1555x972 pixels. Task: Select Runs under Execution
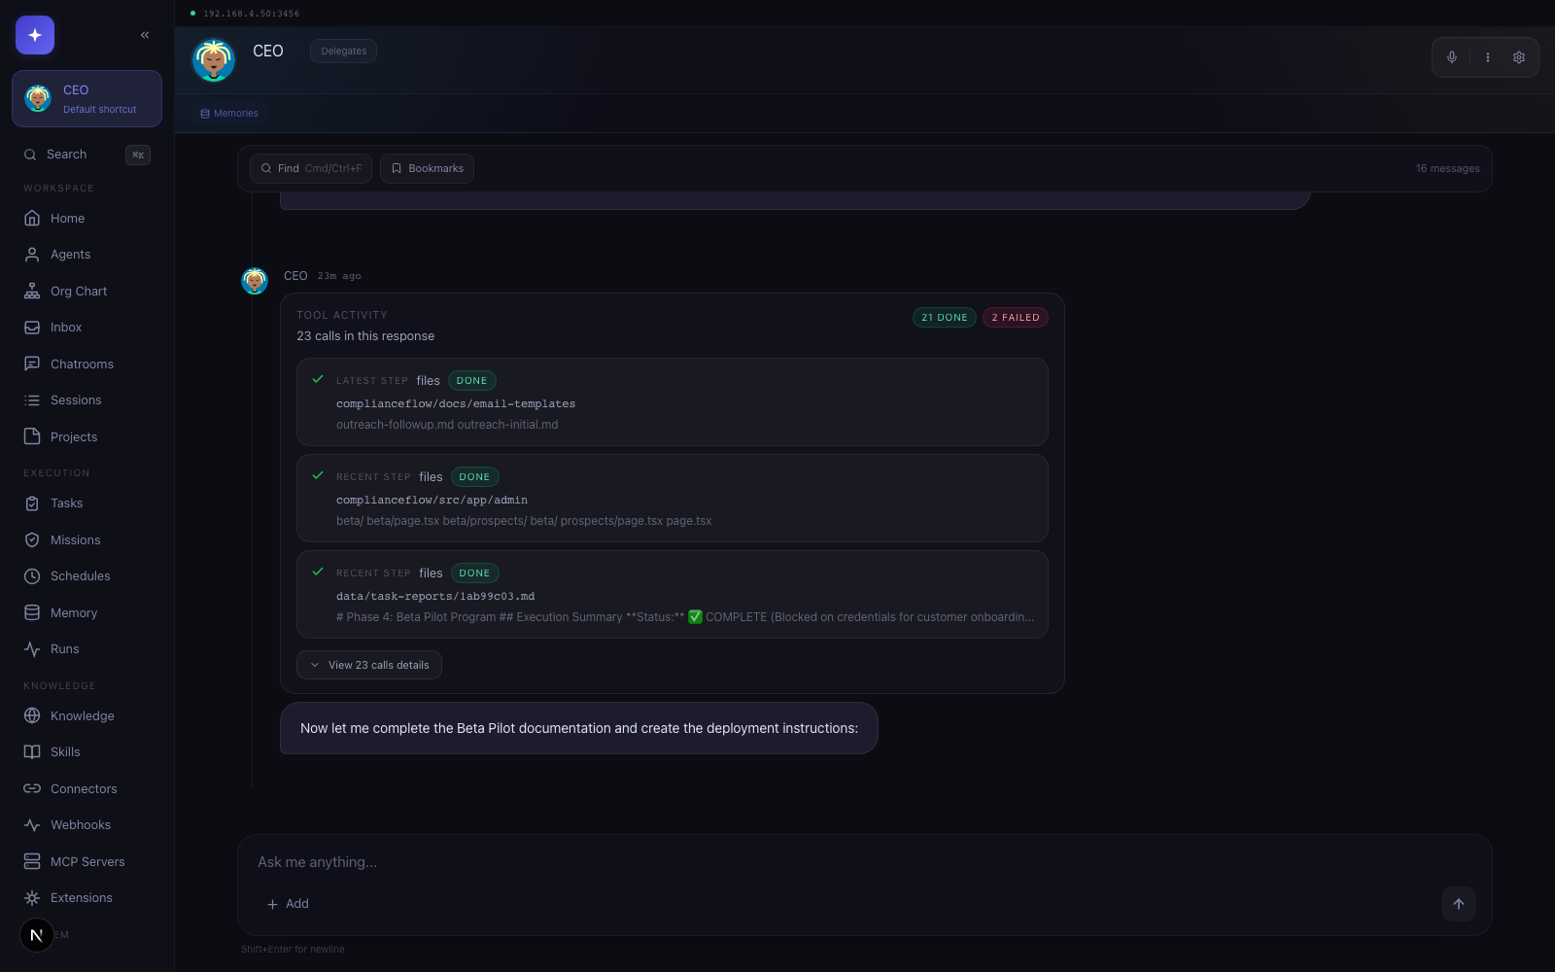coord(63,648)
